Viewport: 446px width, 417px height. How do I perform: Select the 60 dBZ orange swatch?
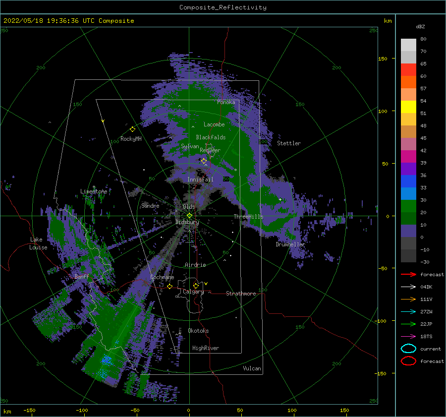coord(408,82)
